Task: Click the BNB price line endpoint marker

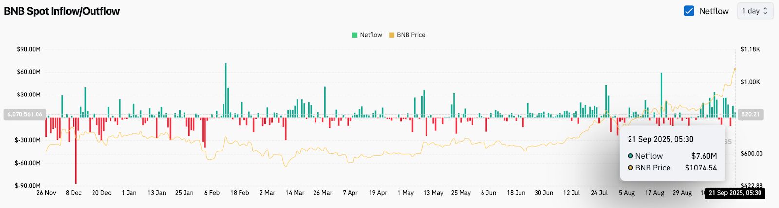Action: (x=735, y=69)
